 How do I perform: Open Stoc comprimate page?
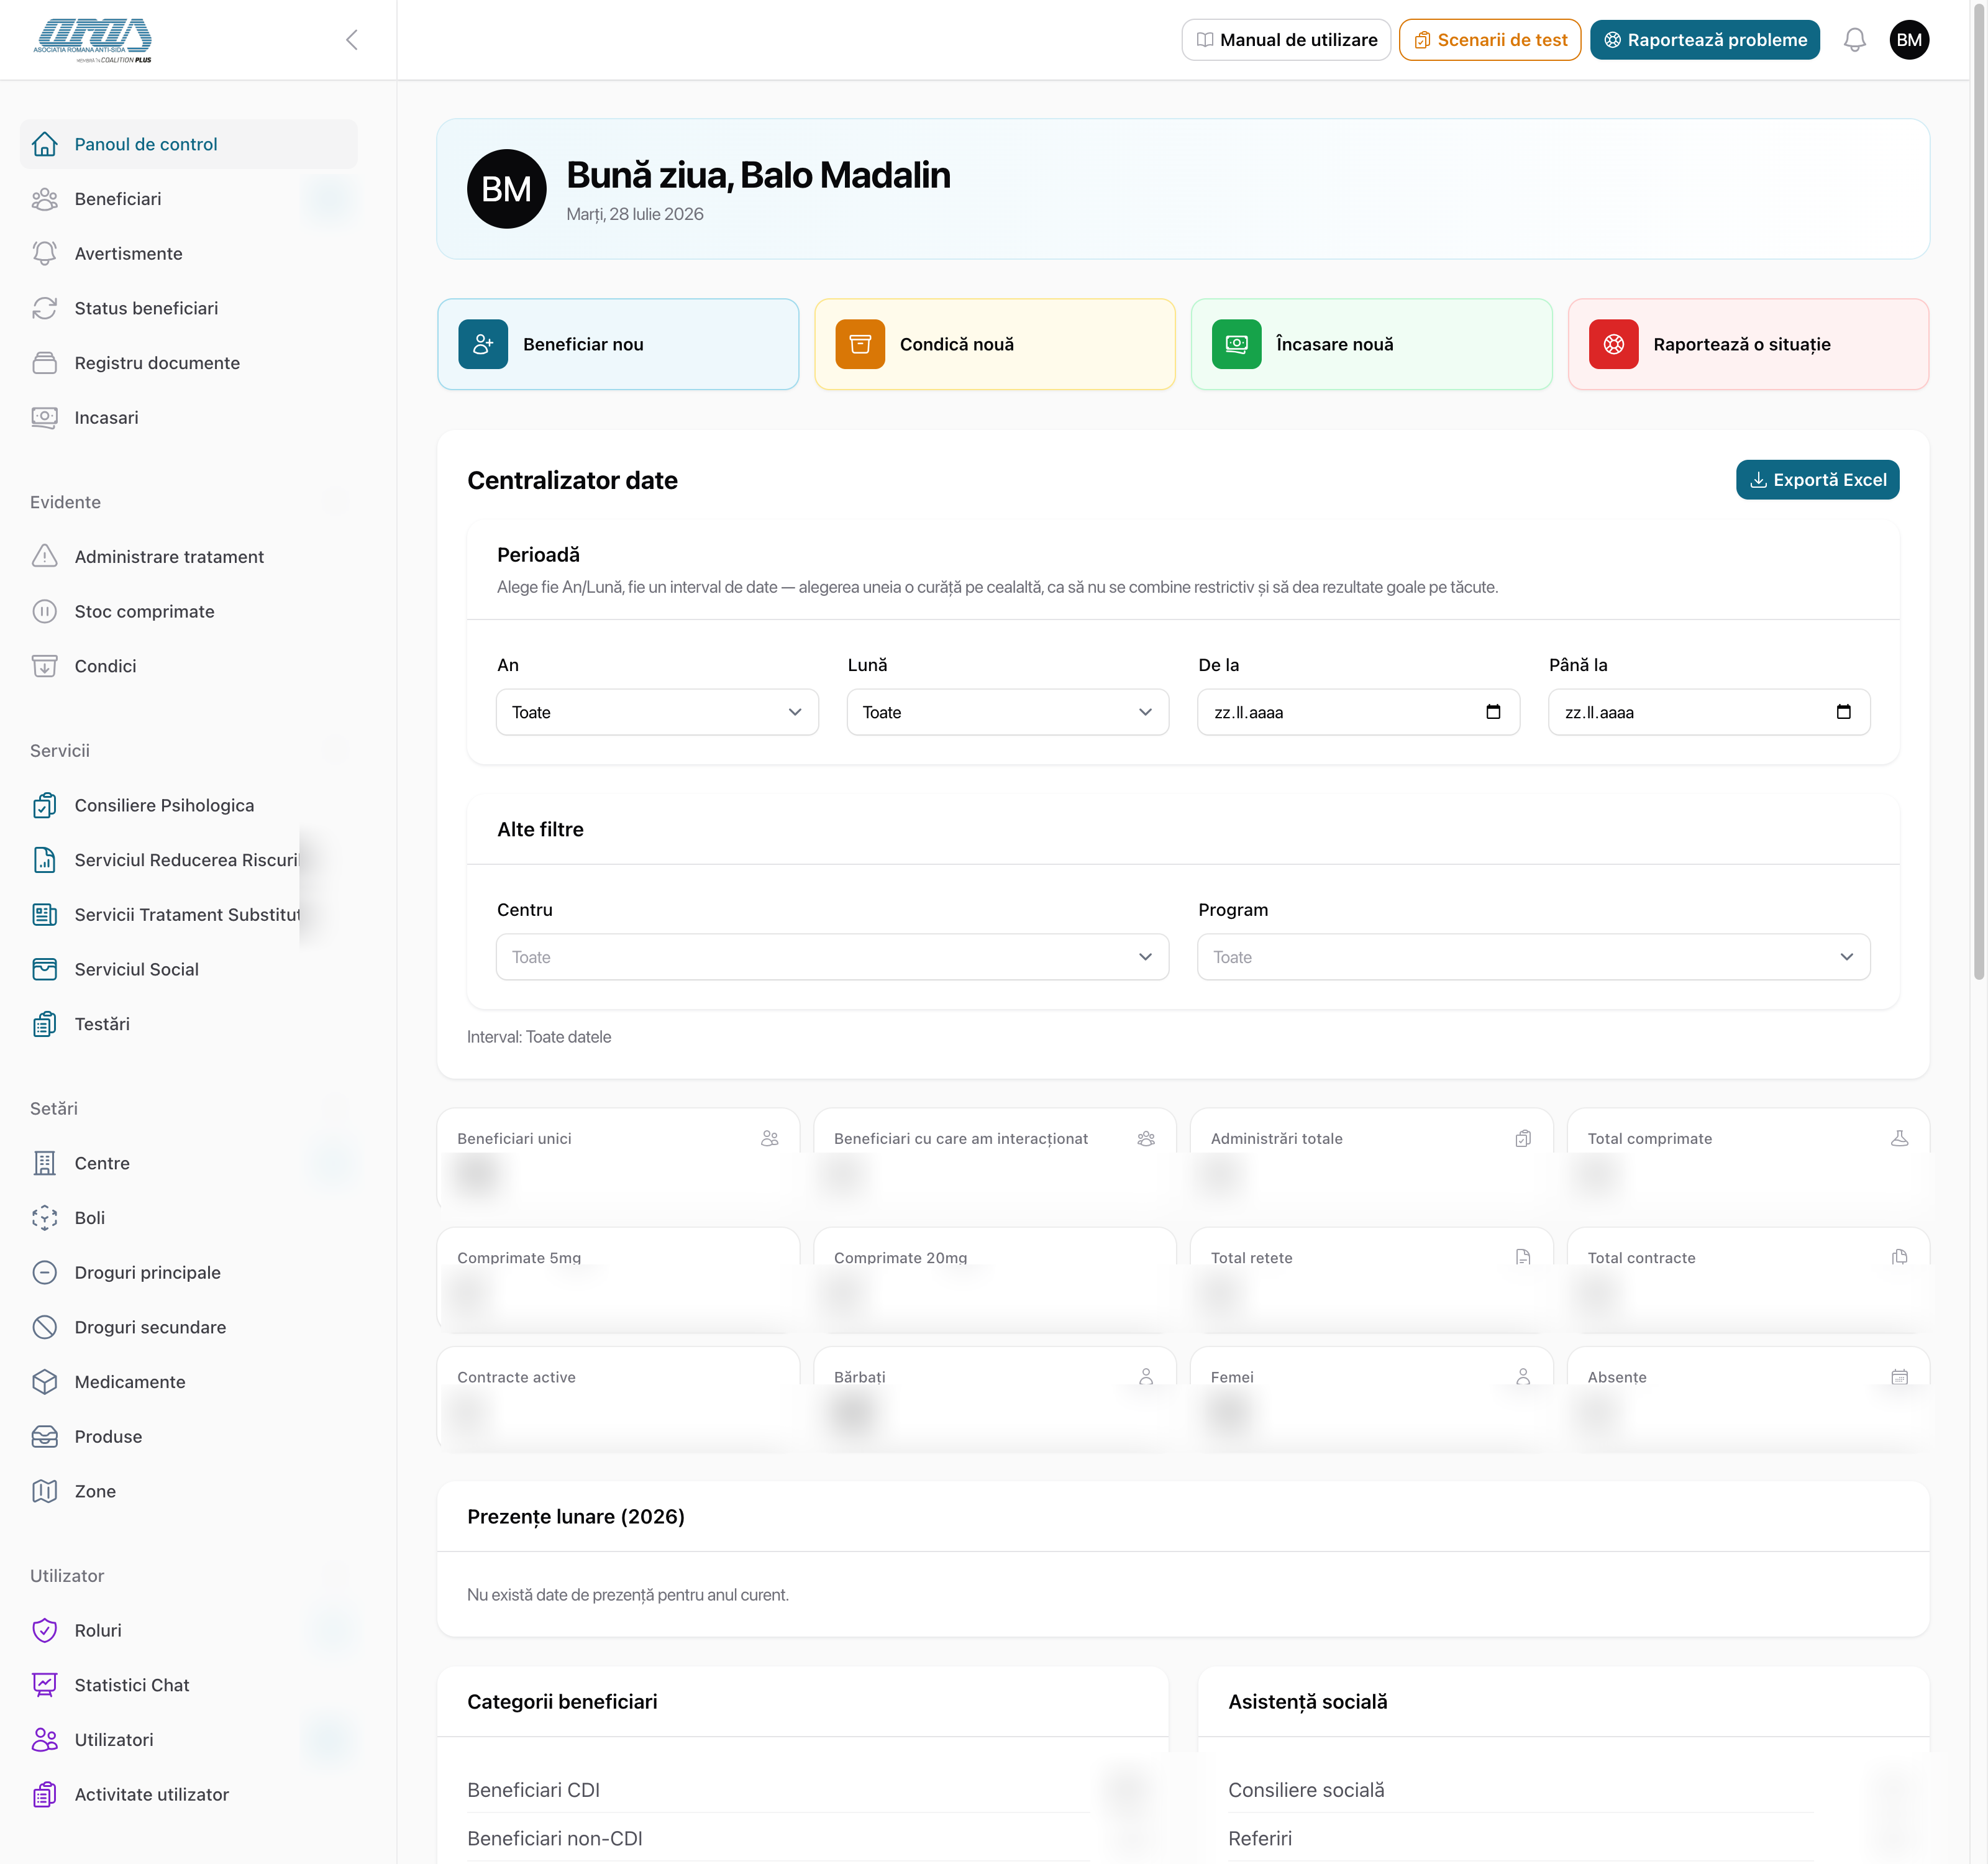188,611
